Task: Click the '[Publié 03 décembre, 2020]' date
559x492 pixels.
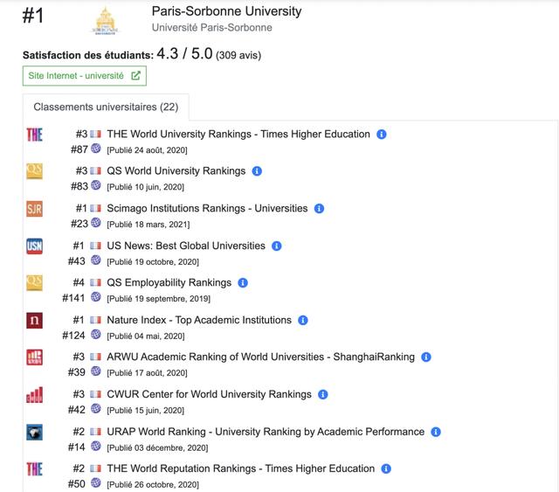Action: pos(157,447)
